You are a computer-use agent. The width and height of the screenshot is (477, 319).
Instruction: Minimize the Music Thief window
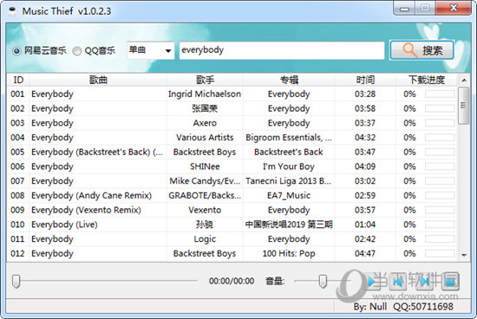(404, 8)
